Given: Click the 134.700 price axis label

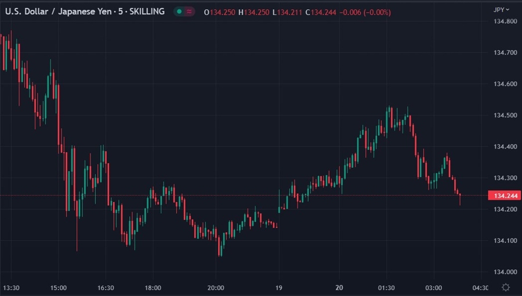Looking at the screenshot, I should coord(505,52).
